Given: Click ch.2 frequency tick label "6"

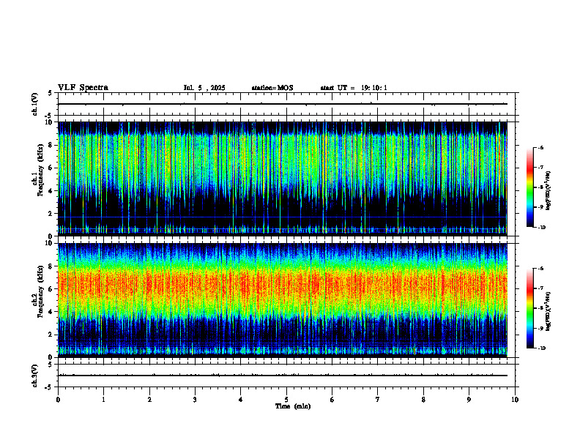Looking at the screenshot, I should click(x=51, y=289).
